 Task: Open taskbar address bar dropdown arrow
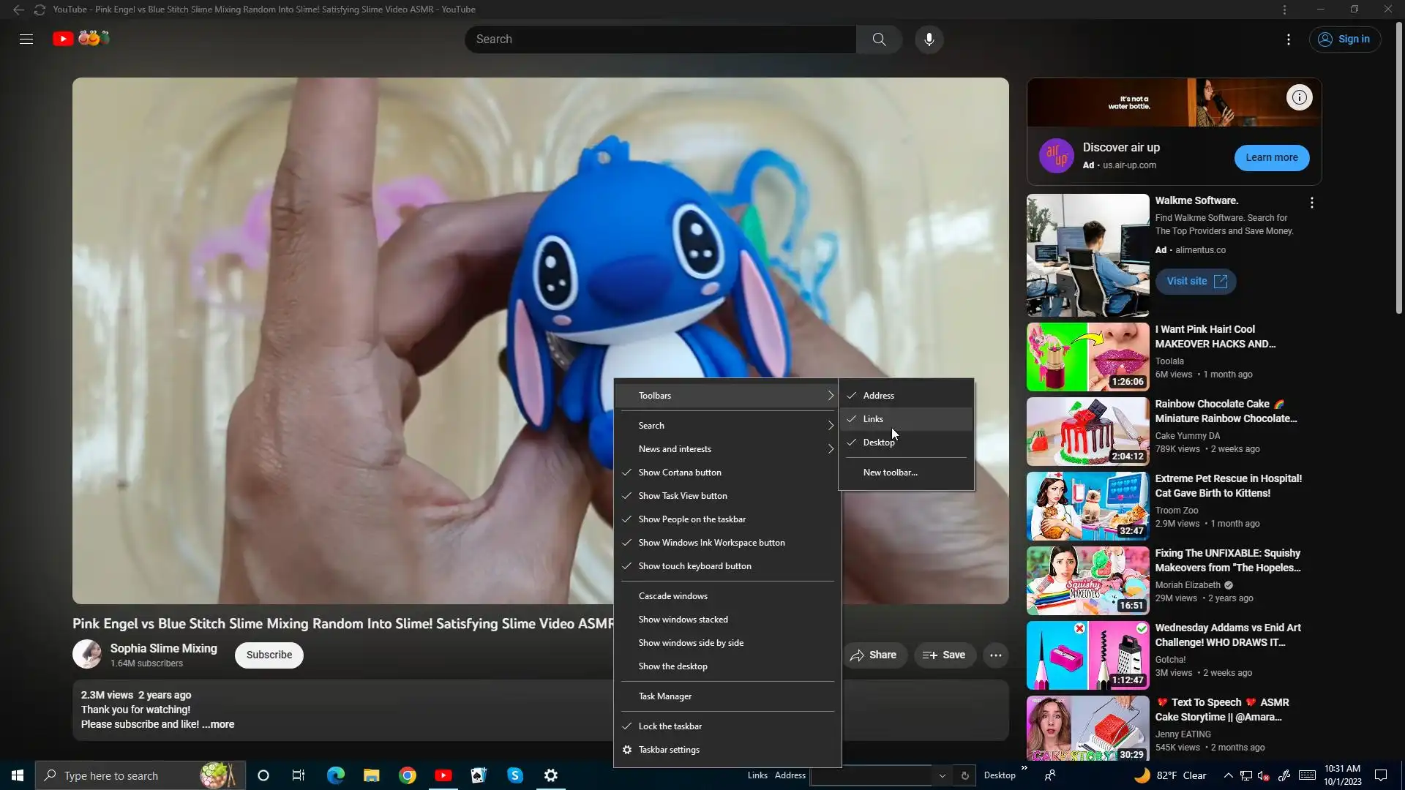942,776
